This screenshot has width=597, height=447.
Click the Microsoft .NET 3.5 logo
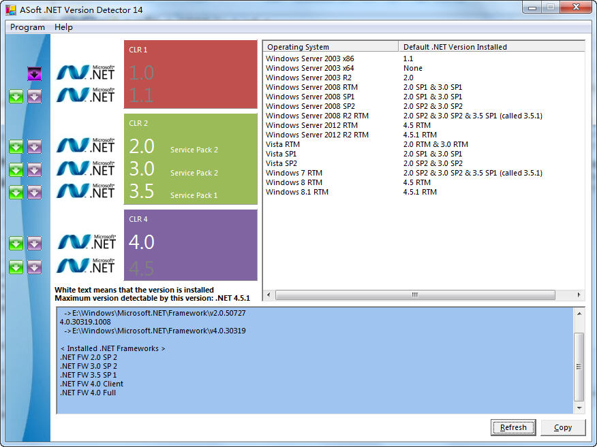pos(85,192)
